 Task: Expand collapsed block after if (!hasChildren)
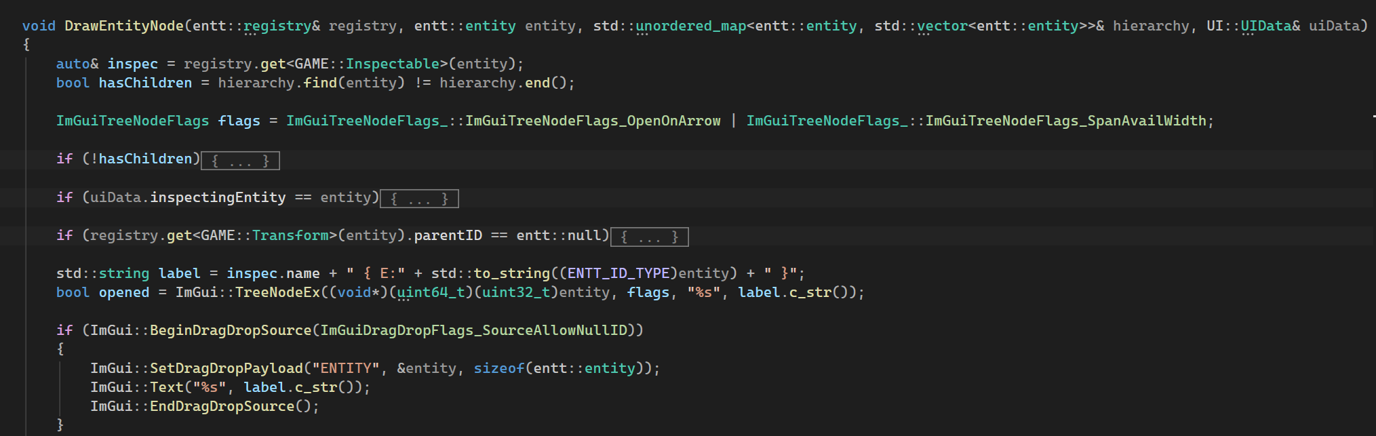pos(240,161)
